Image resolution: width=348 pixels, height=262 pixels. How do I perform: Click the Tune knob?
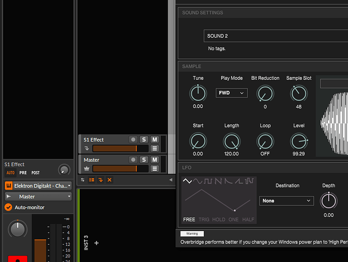(x=198, y=93)
